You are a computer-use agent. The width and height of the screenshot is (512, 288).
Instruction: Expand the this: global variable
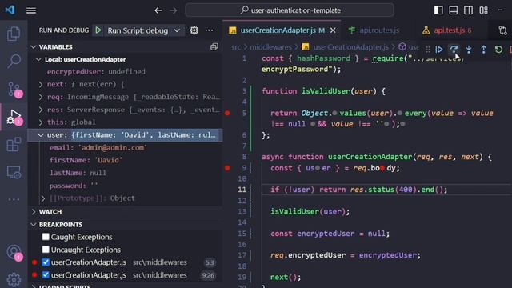41,122
